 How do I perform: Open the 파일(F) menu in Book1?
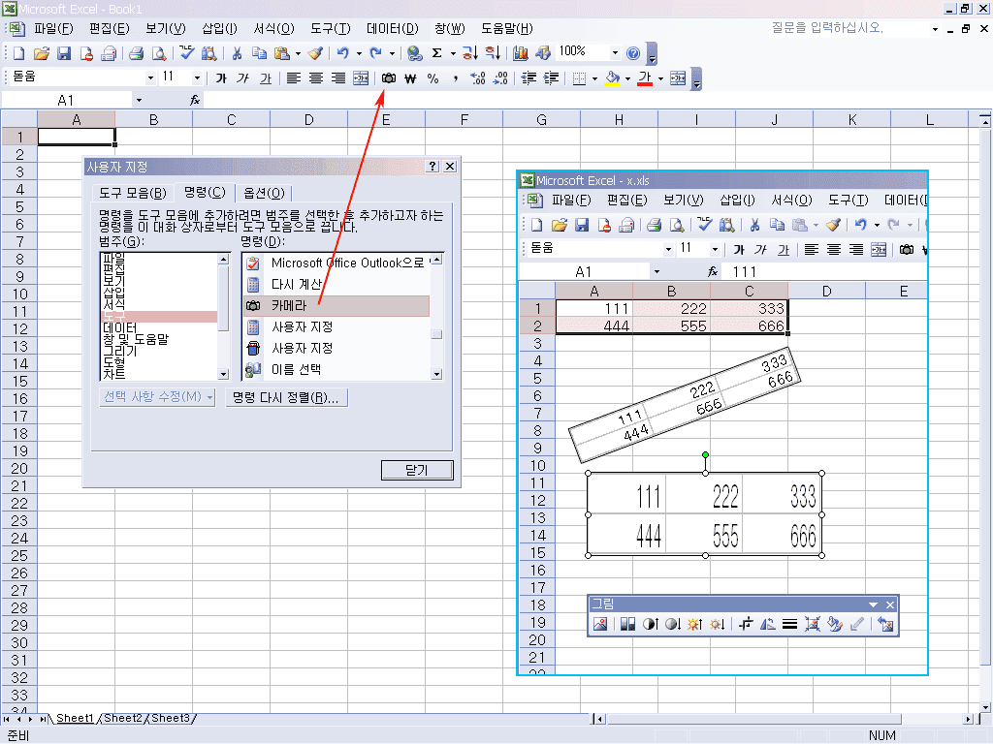pyautogui.click(x=54, y=28)
